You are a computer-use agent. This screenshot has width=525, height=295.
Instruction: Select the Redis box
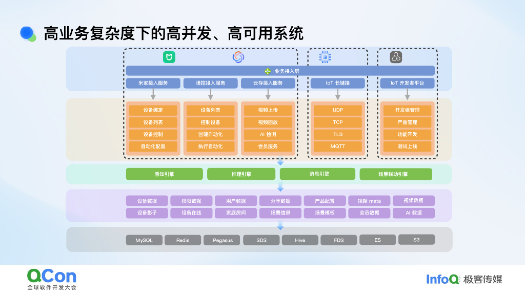click(183, 240)
